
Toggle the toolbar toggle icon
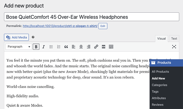tap(111, 47)
